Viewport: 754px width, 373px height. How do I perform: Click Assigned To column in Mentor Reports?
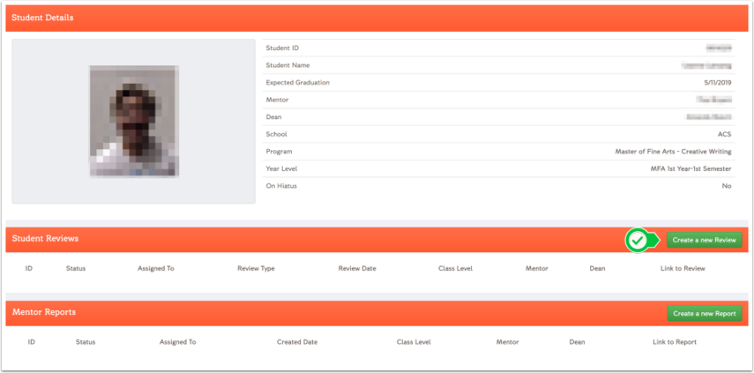coord(178,342)
